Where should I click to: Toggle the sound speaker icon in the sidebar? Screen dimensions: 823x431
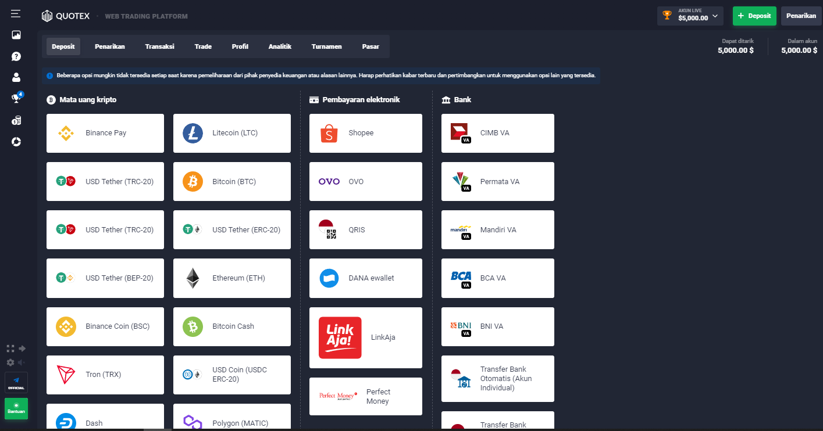point(22,362)
